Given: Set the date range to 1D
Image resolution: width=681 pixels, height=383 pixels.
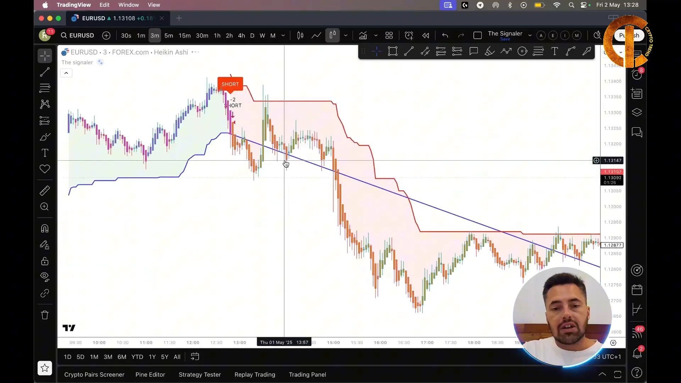Looking at the screenshot, I should tap(67, 357).
